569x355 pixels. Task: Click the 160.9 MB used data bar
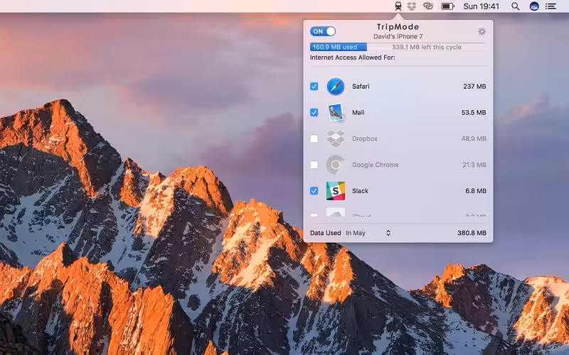click(x=339, y=47)
